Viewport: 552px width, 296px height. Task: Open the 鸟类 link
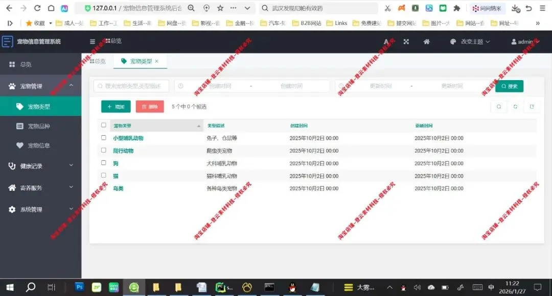[118, 188]
